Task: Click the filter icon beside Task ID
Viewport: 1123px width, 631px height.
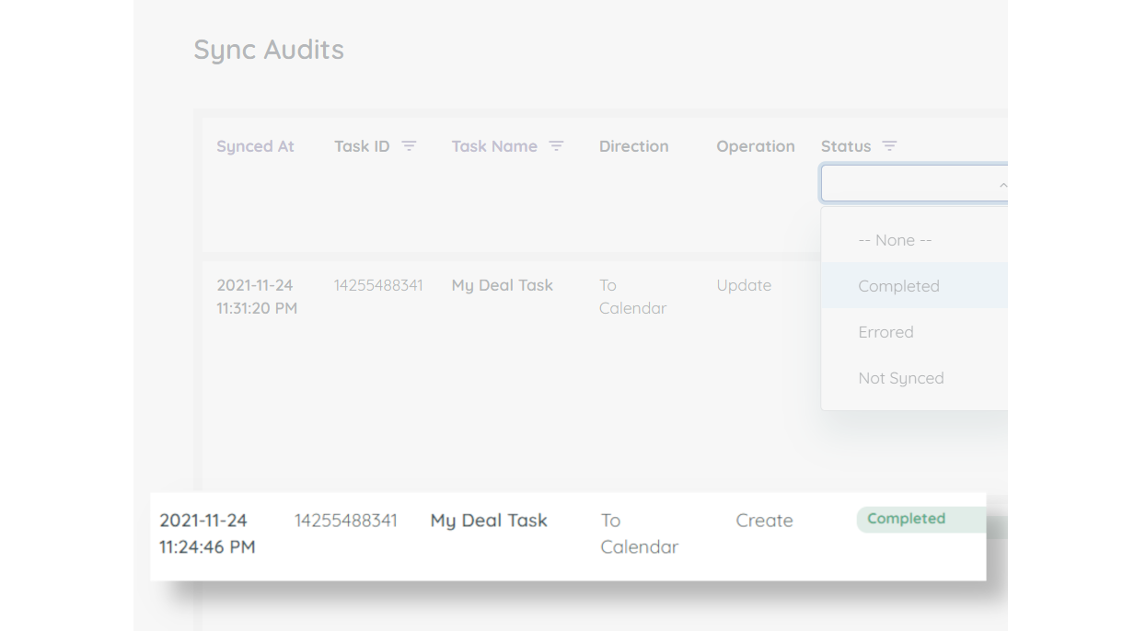Action: point(409,146)
